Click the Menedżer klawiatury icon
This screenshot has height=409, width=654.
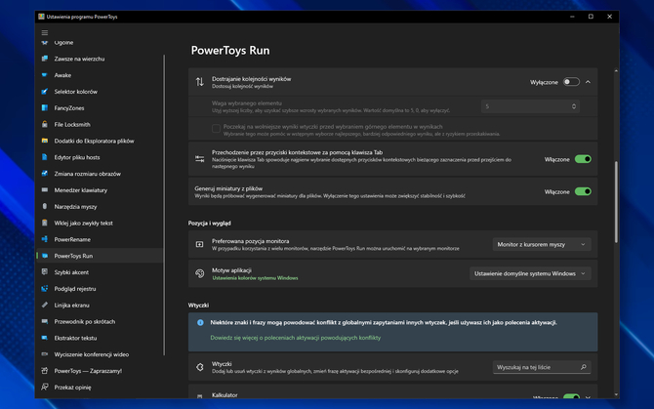coord(45,190)
